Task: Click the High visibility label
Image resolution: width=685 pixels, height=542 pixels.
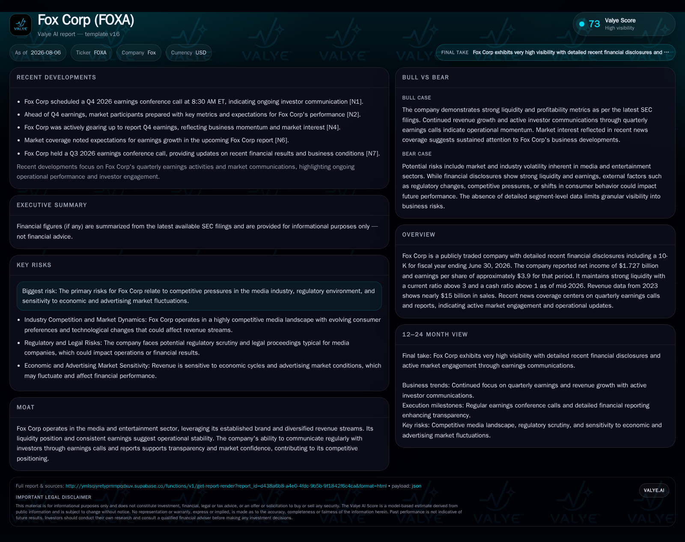Action: click(619, 28)
